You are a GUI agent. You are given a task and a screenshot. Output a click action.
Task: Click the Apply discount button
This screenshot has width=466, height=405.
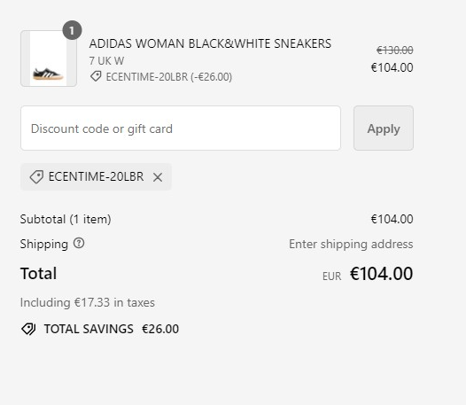click(384, 129)
